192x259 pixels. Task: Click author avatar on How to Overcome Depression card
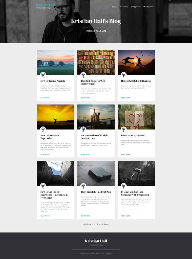click(43, 129)
